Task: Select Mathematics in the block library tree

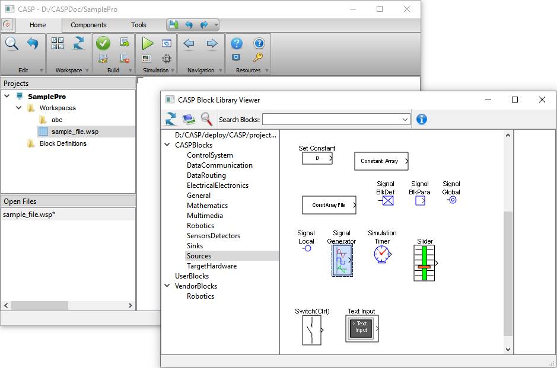Action: [207, 206]
